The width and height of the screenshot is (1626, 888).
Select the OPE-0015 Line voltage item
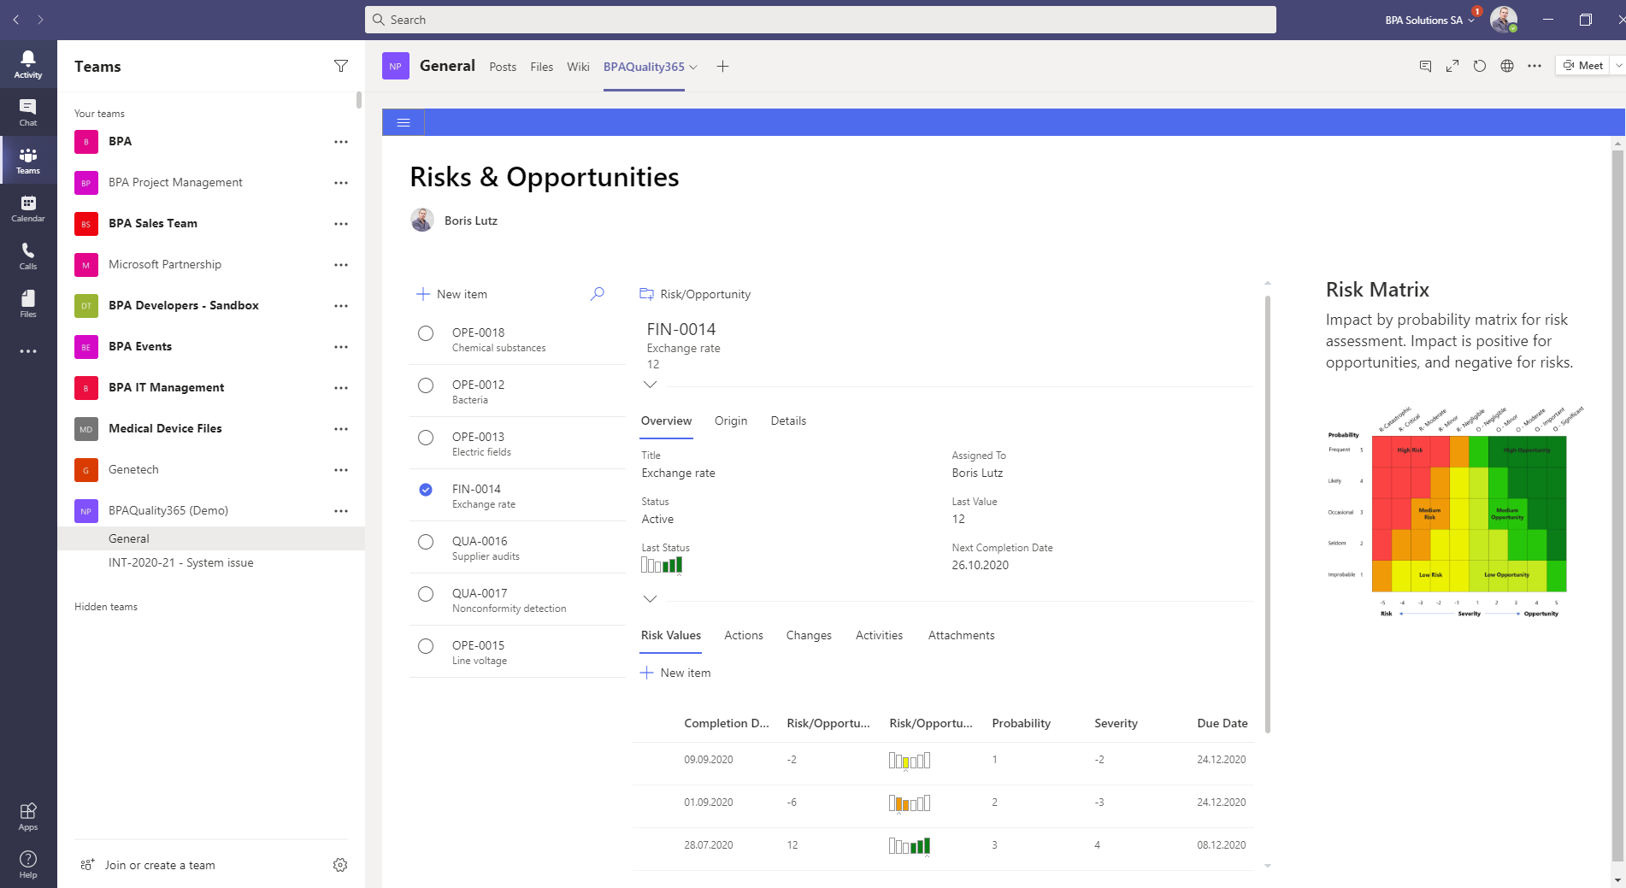[426, 646]
